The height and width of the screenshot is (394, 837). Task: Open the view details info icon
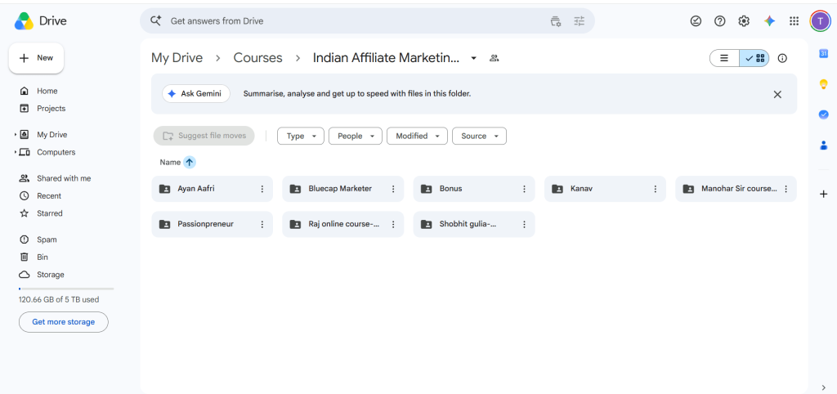pos(782,58)
